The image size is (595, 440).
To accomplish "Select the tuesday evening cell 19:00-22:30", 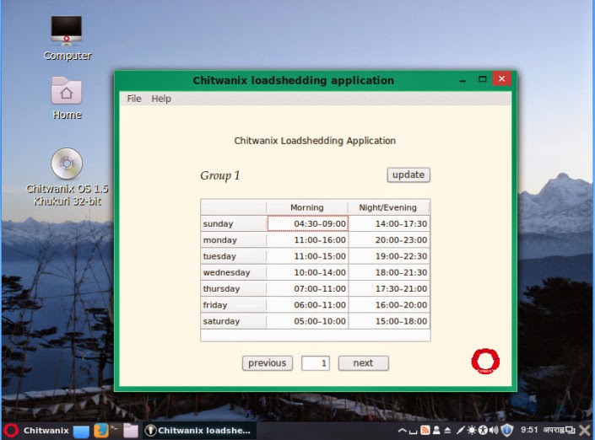I will [x=389, y=256].
